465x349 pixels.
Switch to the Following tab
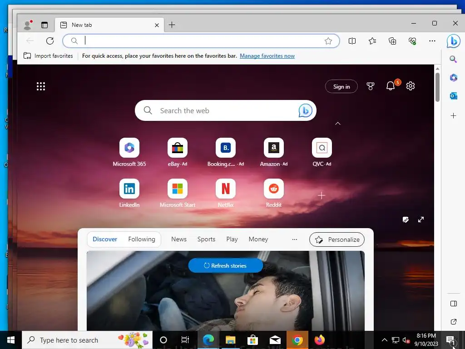pos(142,239)
